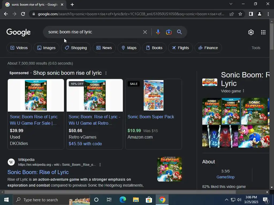The image size is (274, 205).
Task: Open the Chrome three-dot menu
Action: [x=268, y=14]
